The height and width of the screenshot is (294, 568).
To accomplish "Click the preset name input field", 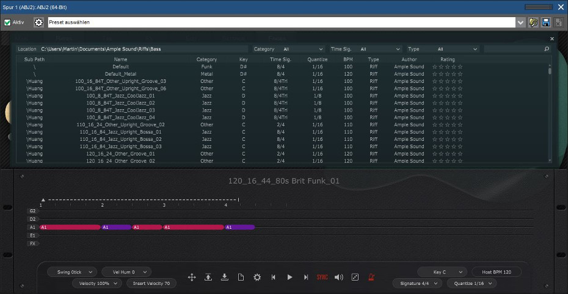I will click(x=282, y=23).
